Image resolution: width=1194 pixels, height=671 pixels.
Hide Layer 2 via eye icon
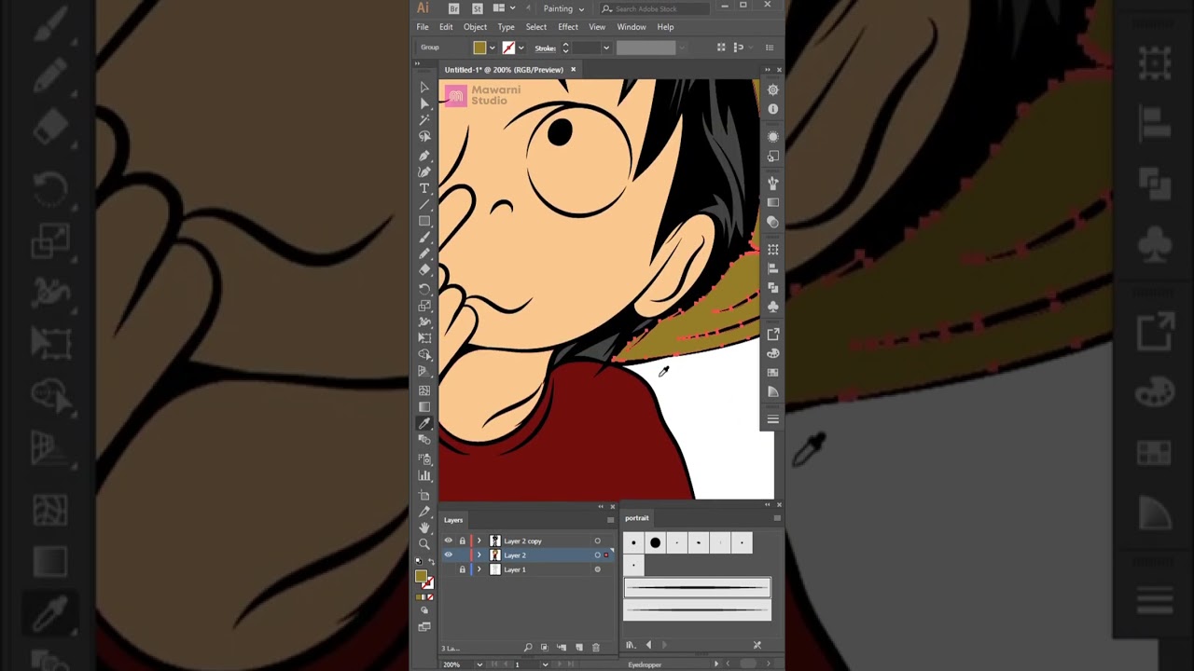[448, 555]
